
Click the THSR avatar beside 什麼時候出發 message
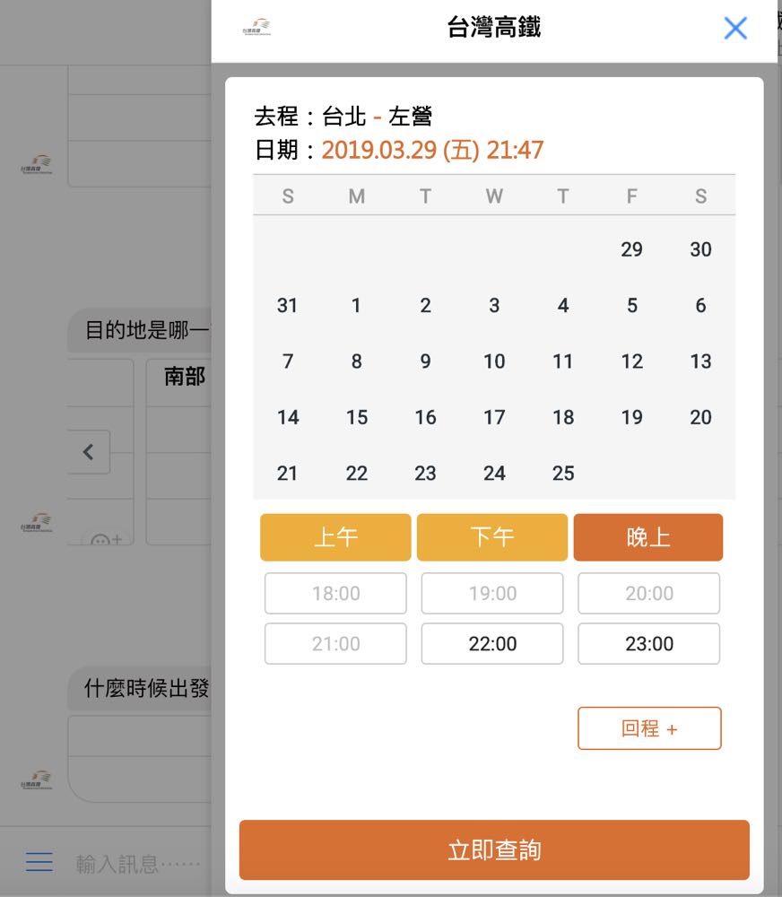[x=36, y=780]
